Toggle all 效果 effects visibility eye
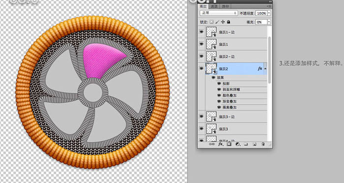344x183 pixels. (213, 77)
